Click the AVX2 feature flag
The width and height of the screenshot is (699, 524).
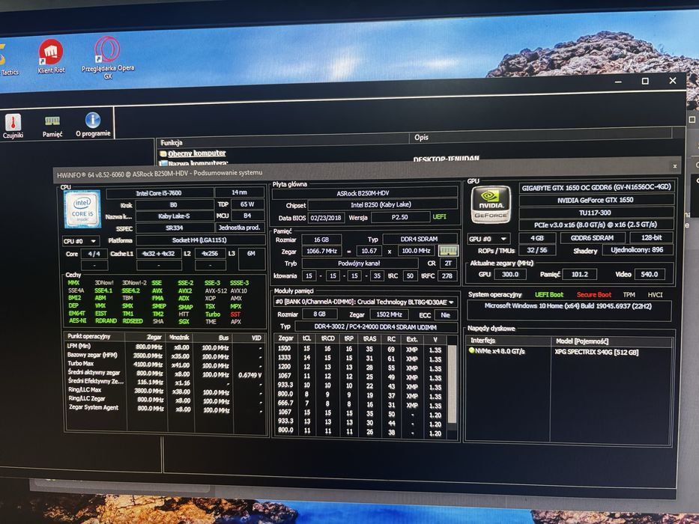coord(185,290)
